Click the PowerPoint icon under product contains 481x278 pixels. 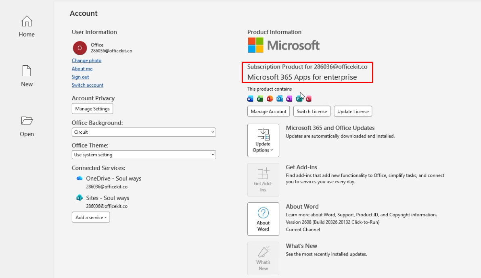270,99
